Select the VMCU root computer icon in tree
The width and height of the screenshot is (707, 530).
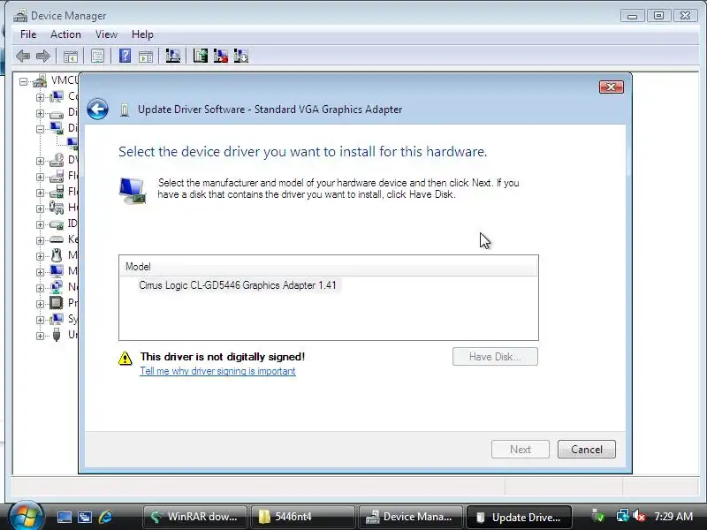(40, 81)
